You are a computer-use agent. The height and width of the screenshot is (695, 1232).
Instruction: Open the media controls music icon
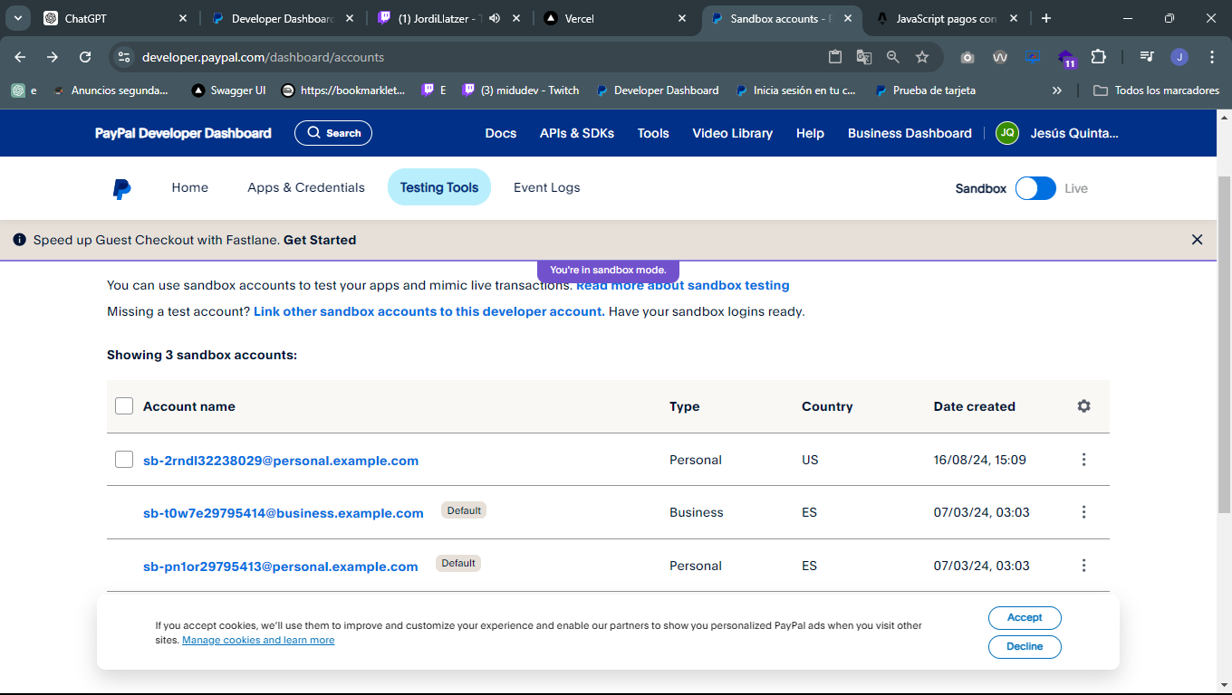tap(1147, 57)
